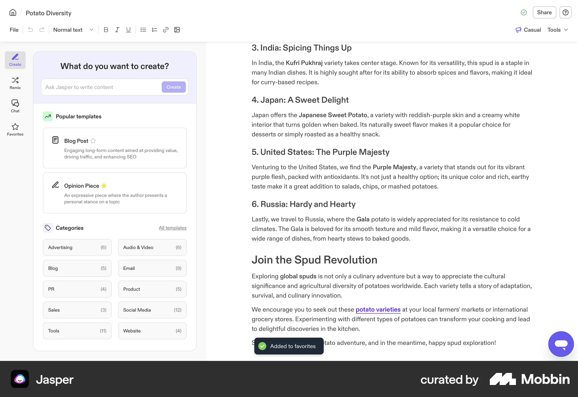578x397 pixels.
Task: Open the File menu
Action: click(14, 30)
